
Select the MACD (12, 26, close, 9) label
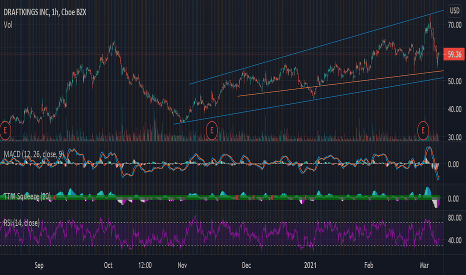click(33, 154)
